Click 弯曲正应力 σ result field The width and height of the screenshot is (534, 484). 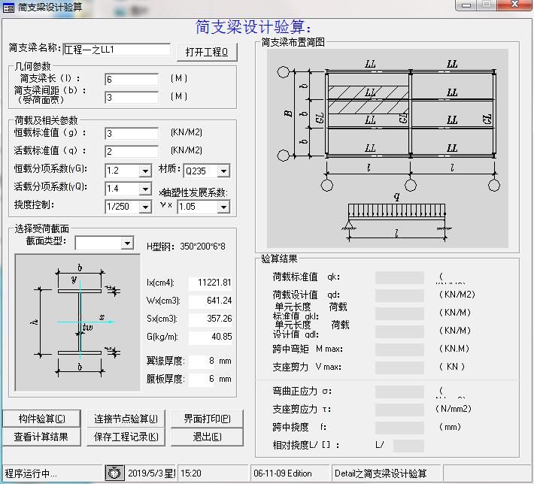click(x=399, y=392)
